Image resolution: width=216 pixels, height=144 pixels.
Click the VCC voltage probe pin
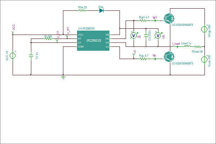pyautogui.click(x=13, y=33)
